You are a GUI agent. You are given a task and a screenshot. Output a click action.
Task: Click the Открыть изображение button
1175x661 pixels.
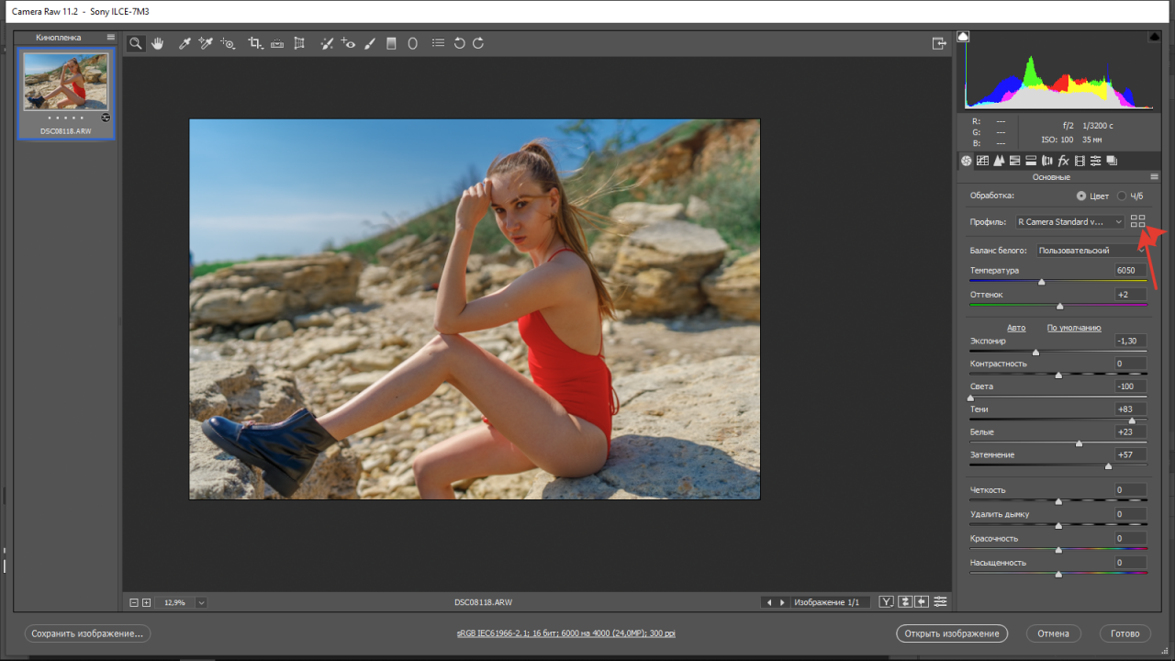952,633
